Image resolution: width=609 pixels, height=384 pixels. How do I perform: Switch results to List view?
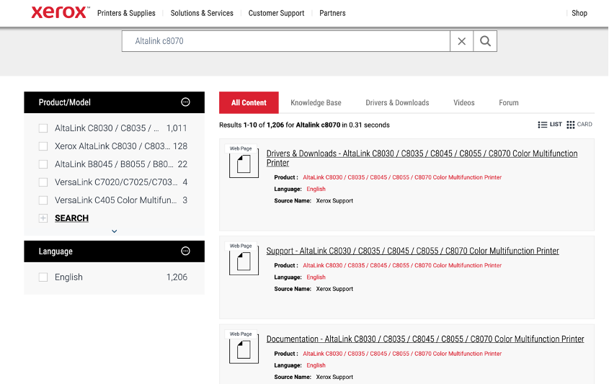point(550,125)
